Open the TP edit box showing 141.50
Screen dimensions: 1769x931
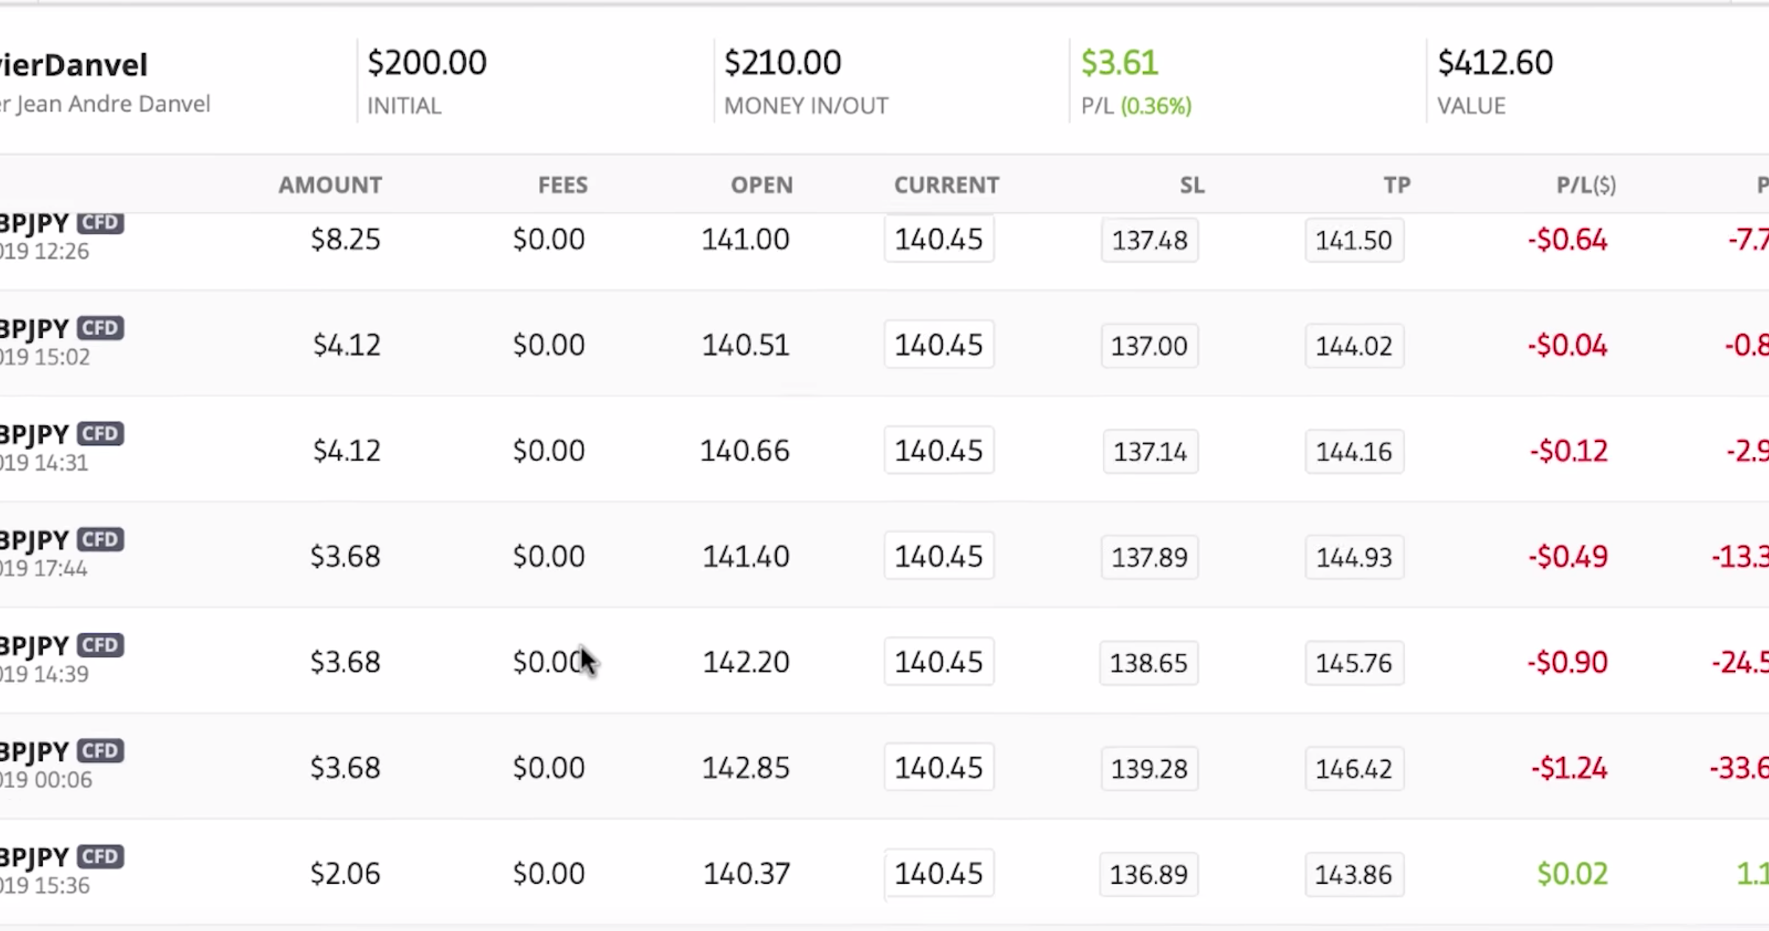point(1353,239)
